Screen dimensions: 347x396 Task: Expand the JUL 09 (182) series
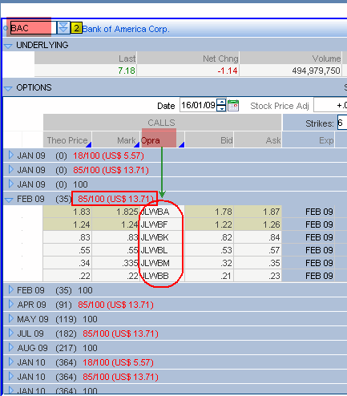point(11,333)
